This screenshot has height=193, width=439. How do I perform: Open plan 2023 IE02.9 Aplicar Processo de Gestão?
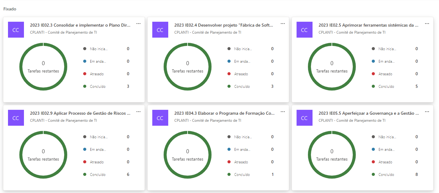pos(80,113)
